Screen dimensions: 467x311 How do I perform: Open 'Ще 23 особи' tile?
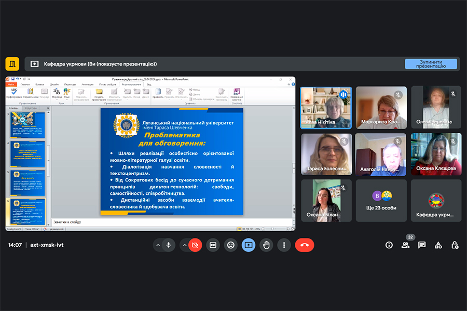[x=381, y=201]
